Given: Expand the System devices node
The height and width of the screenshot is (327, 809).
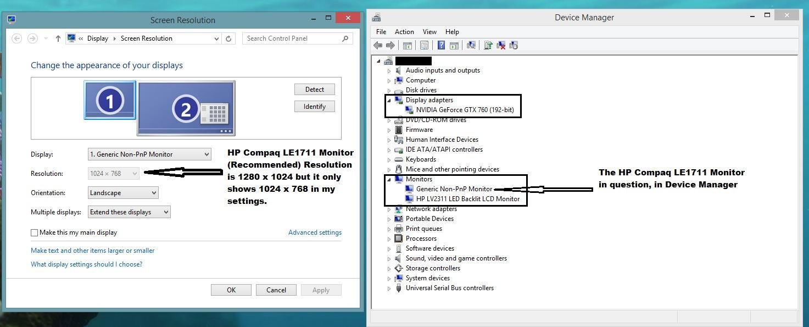Looking at the screenshot, I should [x=389, y=279].
